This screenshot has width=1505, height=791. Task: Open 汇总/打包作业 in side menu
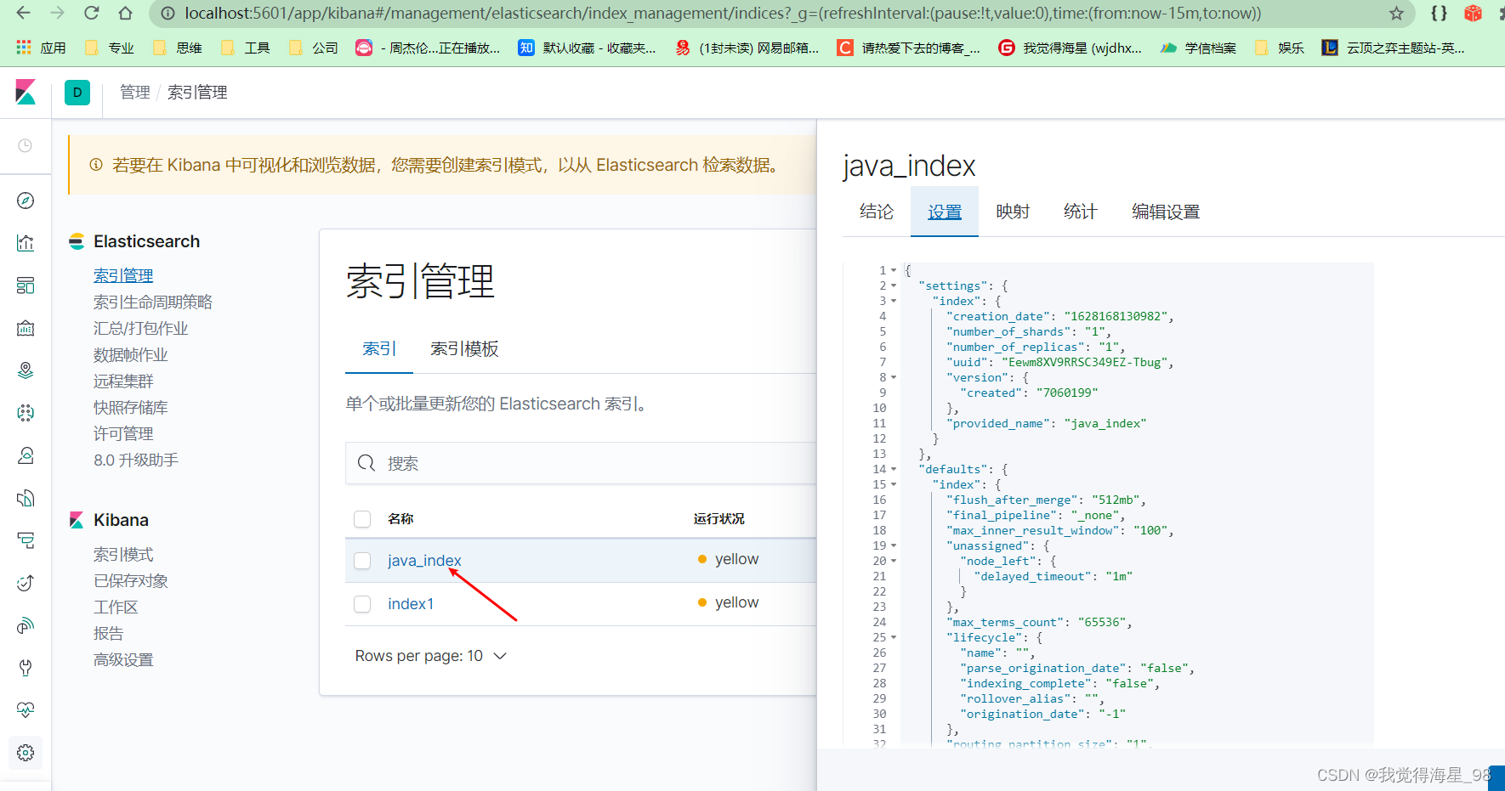pyautogui.click(x=141, y=328)
